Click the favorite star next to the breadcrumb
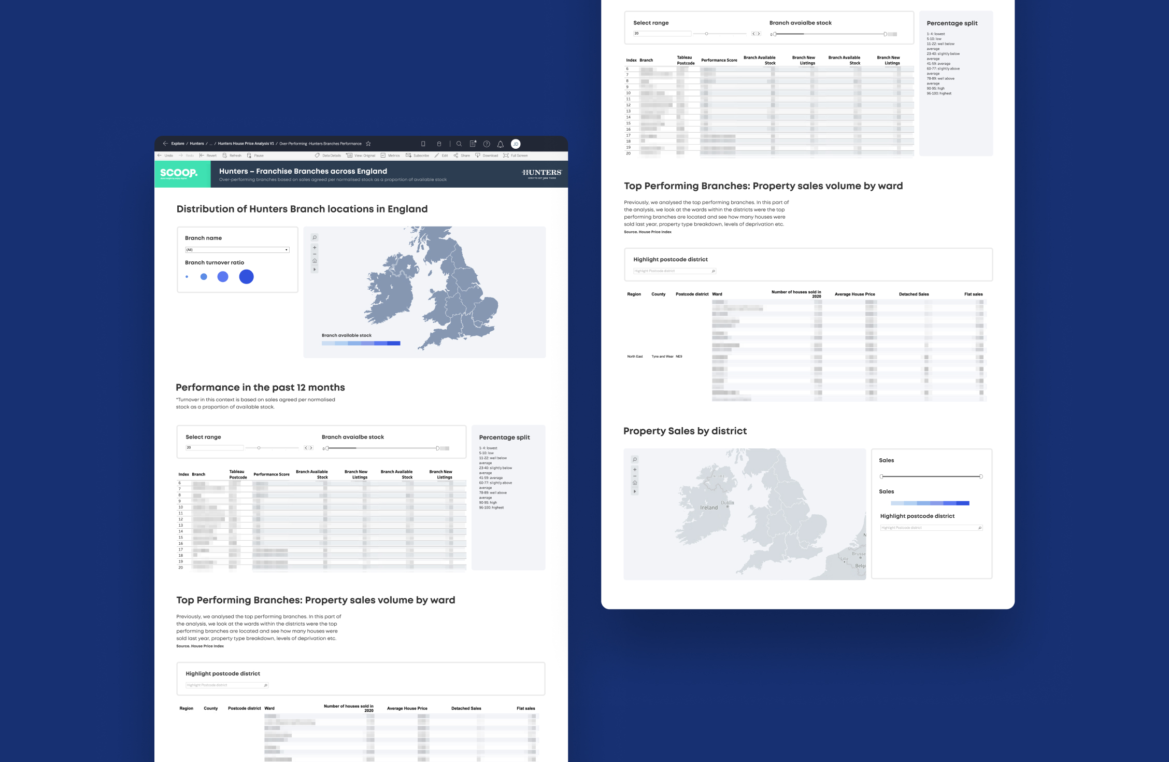Screen dimensions: 1169x762 [368, 144]
